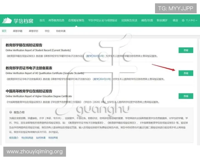Viewport: 200px width, 160px height.
Task: Click 查看 for 中国高等教育学位在线验证报告
Action: 186,96
